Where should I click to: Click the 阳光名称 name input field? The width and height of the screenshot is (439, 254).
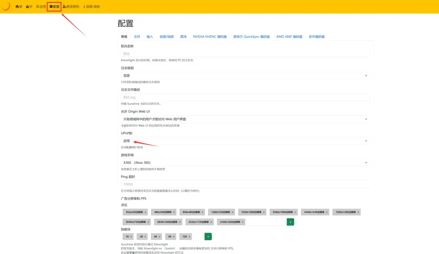(x=245, y=54)
